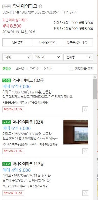This screenshot has height=200, width=98.
Task: Expand the 전체동 building dropdown
Action: pos(78,57)
